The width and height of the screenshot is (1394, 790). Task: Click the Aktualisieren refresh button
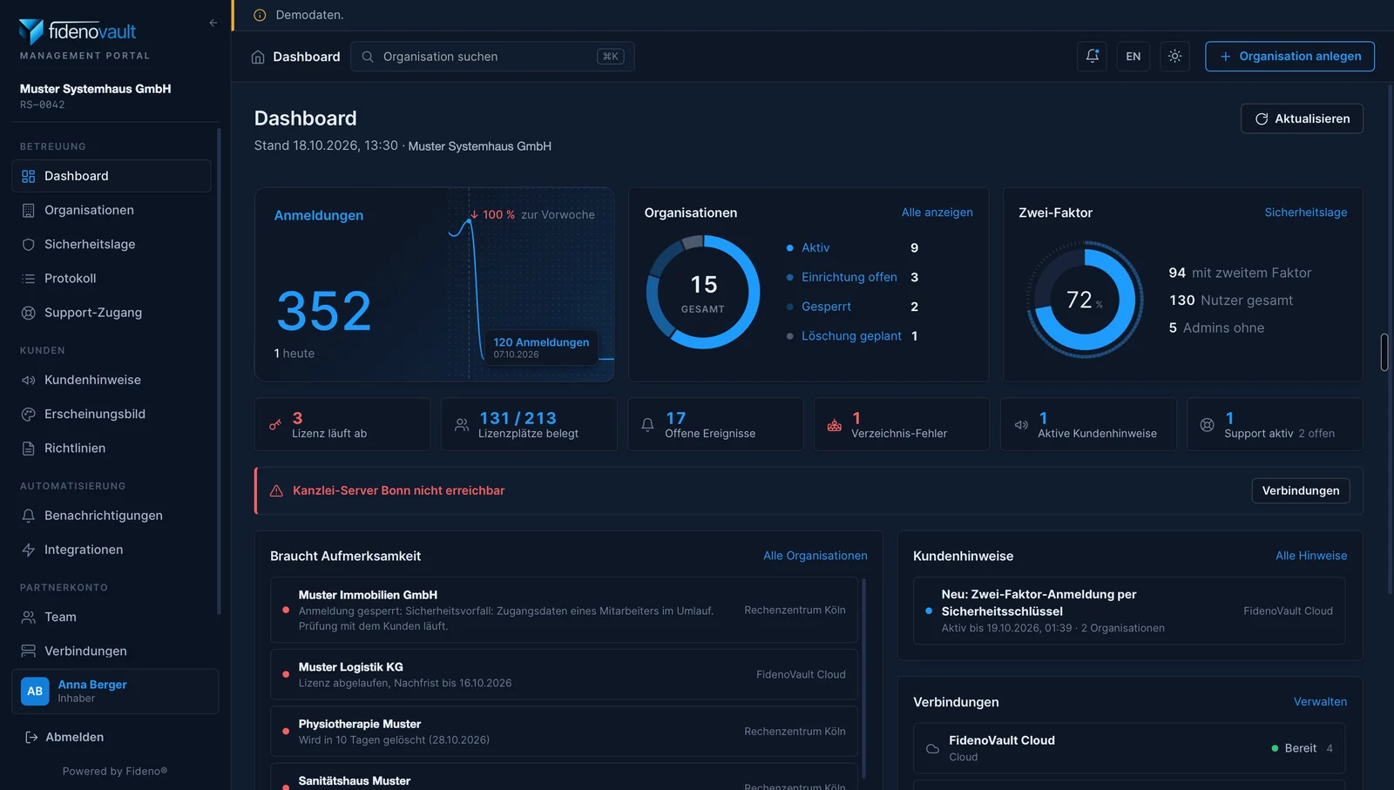point(1302,118)
